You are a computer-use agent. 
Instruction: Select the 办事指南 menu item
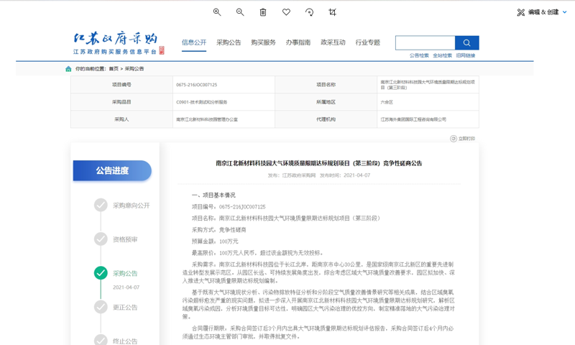(x=298, y=42)
